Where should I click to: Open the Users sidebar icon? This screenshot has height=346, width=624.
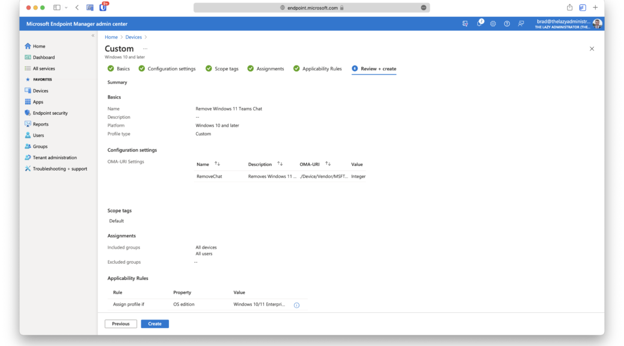[28, 135]
